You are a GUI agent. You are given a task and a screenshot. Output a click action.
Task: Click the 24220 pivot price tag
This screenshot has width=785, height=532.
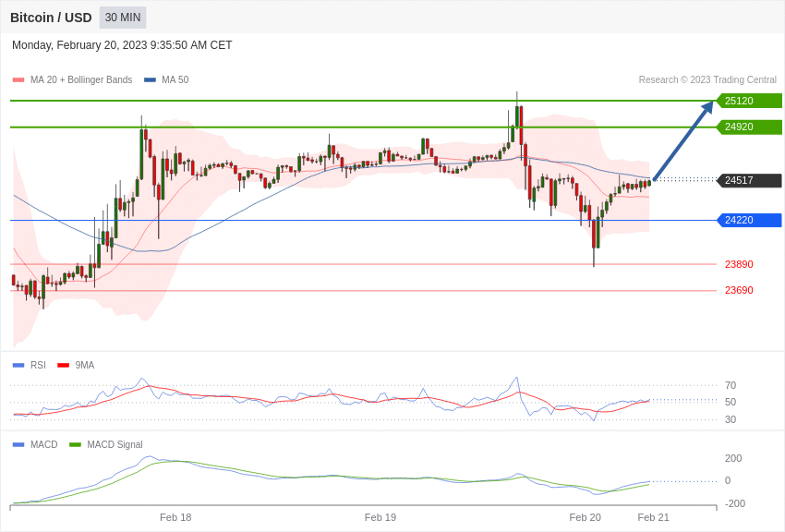tap(750, 220)
